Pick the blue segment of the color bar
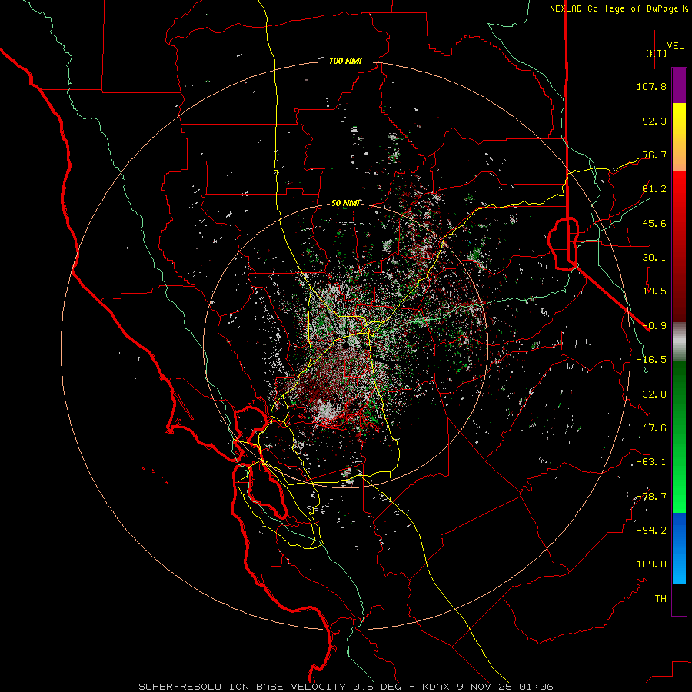The height and width of the screenshot is (692, 692). [x=679, y=548]
